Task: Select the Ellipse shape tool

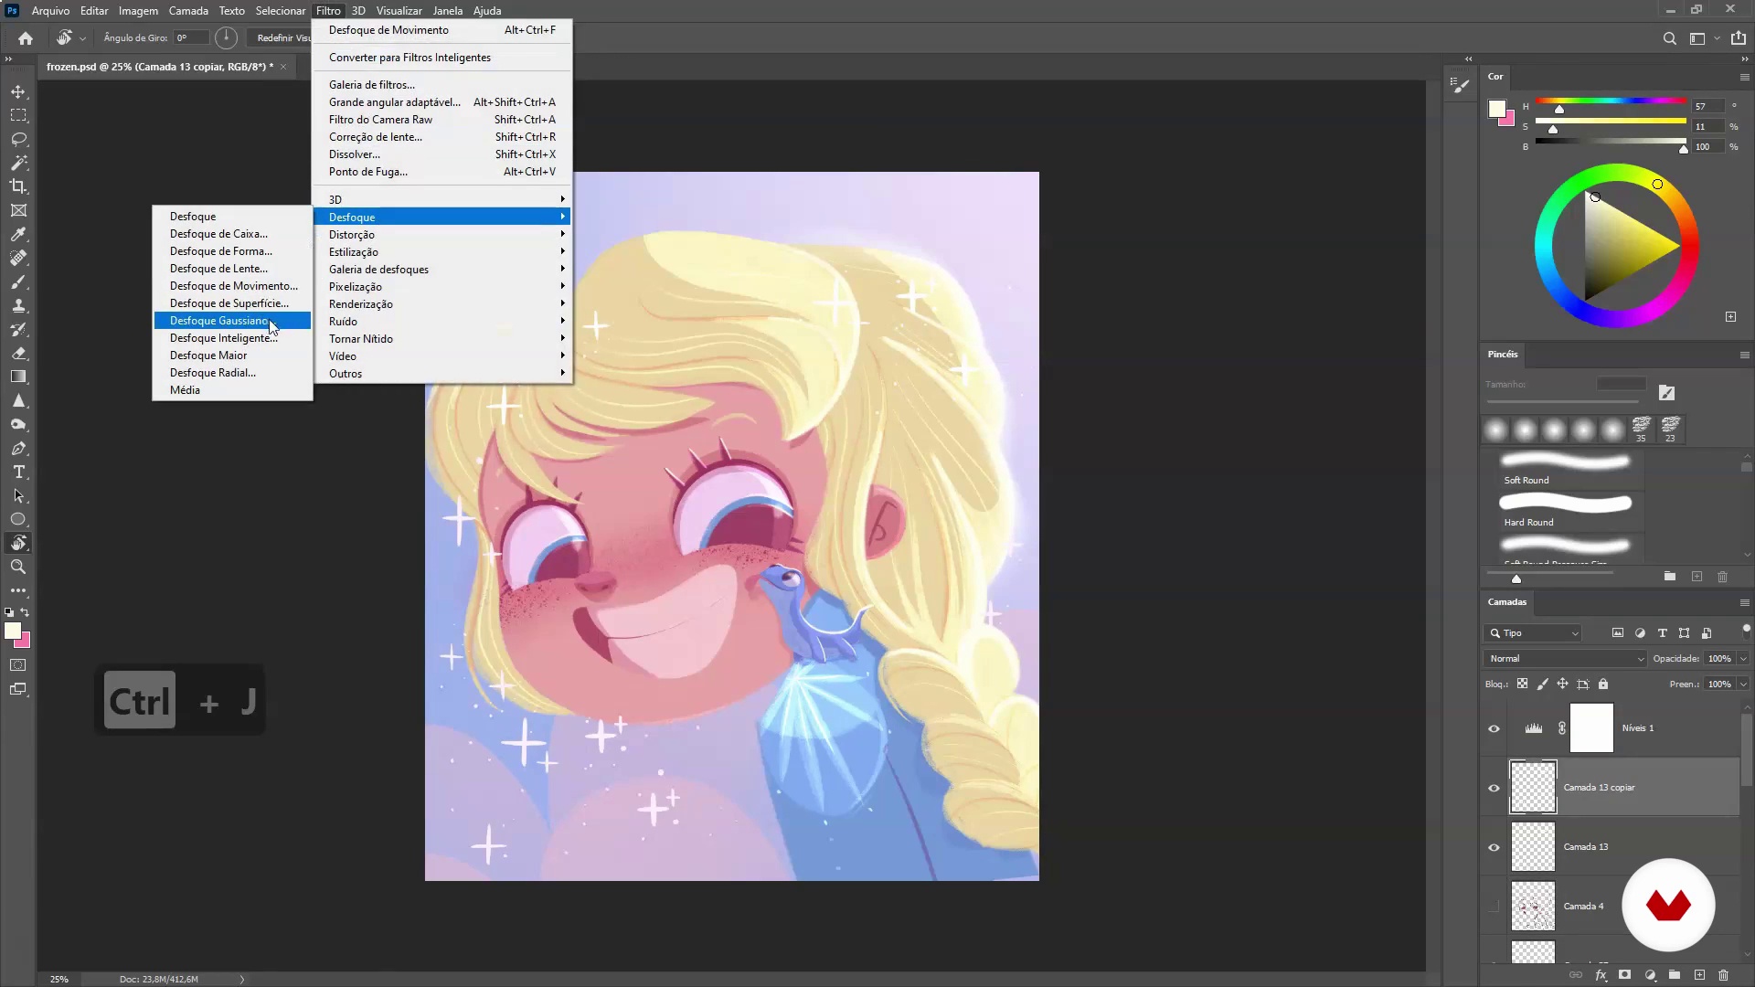Action: click(18, 519)
